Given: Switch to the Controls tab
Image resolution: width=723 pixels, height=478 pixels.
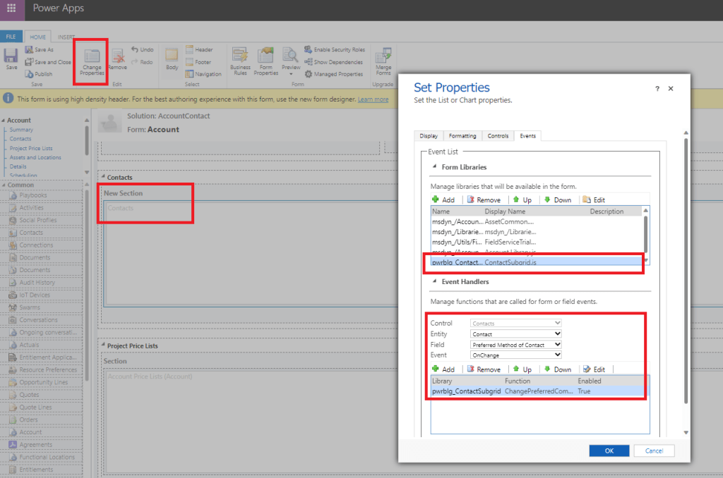Looking at the screenshot, I should coord(498,136).
